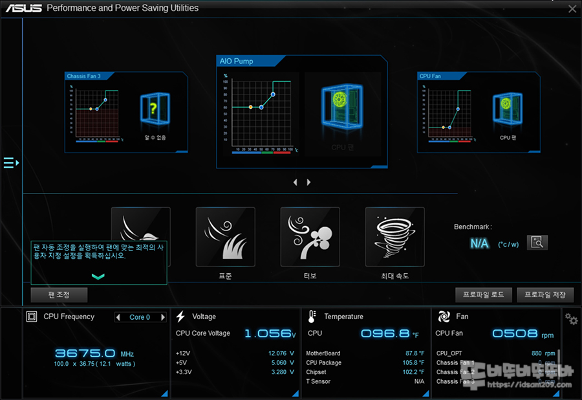Collapse the fan tuning tooltip chevron
Image resolution: width=582 pixels, height=400 pixels.
(x=98, y=276)
